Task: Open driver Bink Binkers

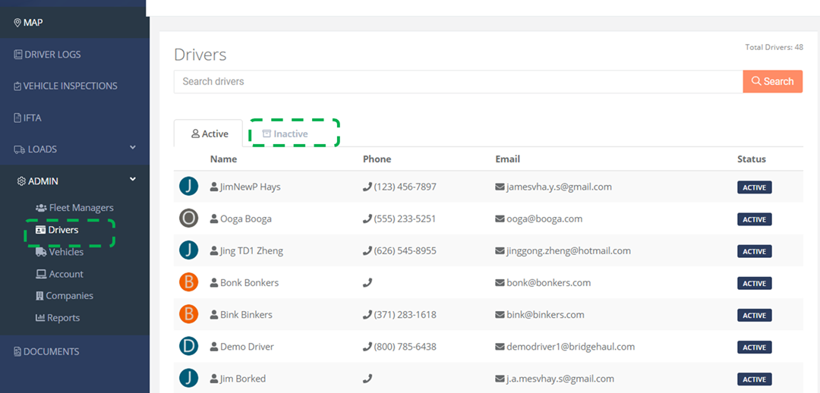Action: pyautogui.click(x=246, y=315)
